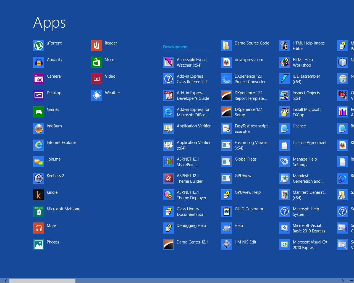The height and width of the screenshot is (283, 354).
Task: Open DXperience 12.1 Setup label
Action: point(249,112)
